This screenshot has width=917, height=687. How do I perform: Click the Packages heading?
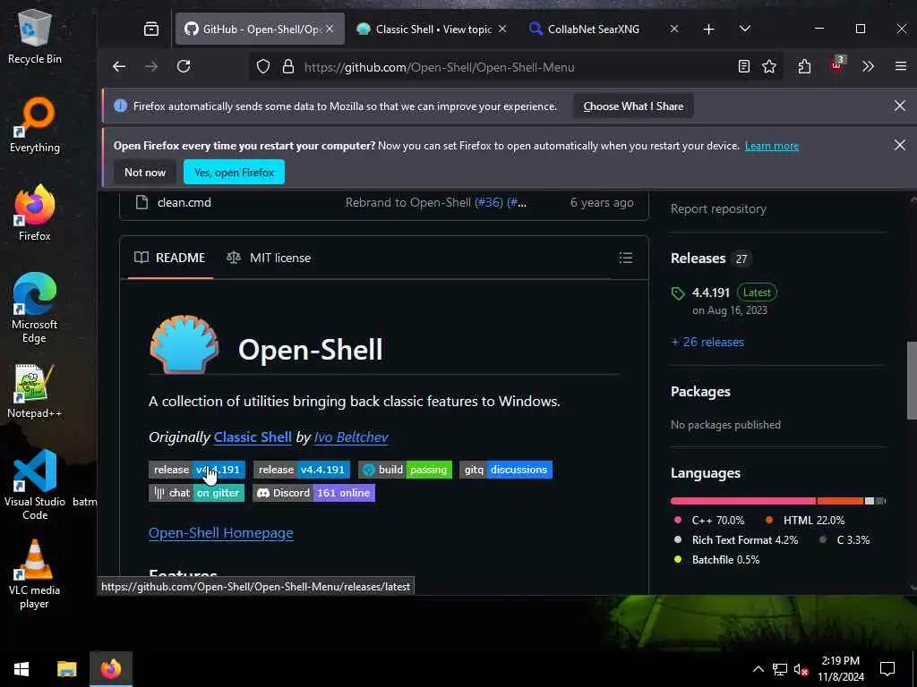coord(700,392)
